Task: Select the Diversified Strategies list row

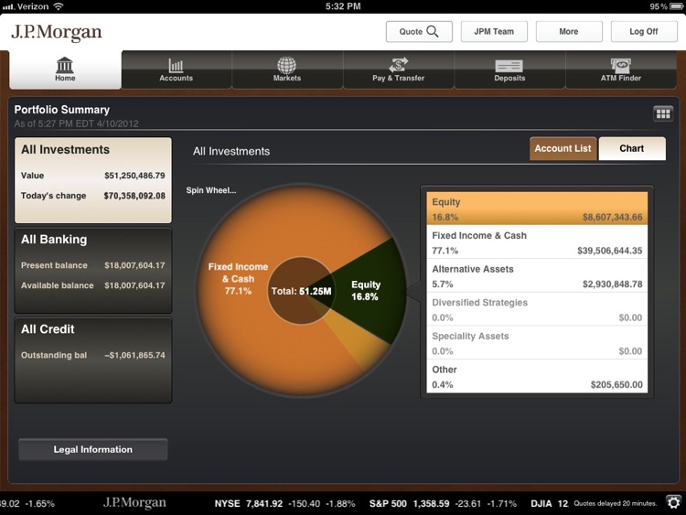Action: 537,309
